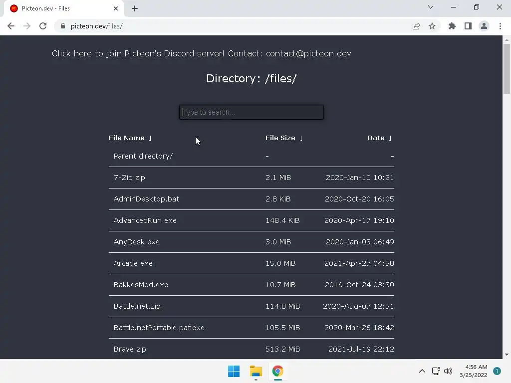Open AdvancedRun.exe file link
The height and width of the screenshot is (383, 511).
(x=145, y=220)
